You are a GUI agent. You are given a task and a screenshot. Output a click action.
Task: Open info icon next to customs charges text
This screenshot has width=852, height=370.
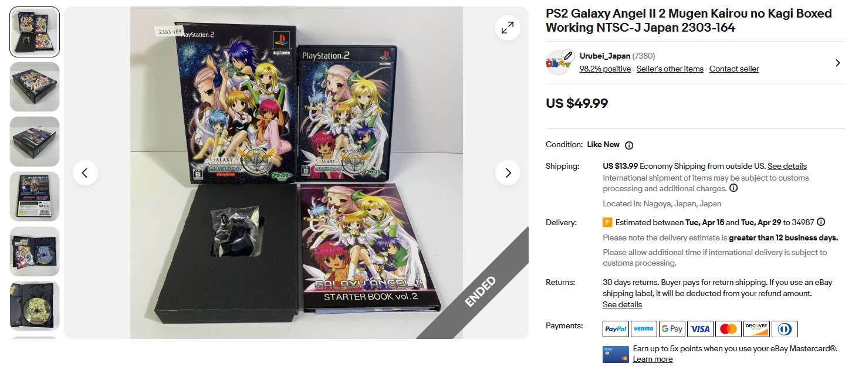[x=733, y=188]
